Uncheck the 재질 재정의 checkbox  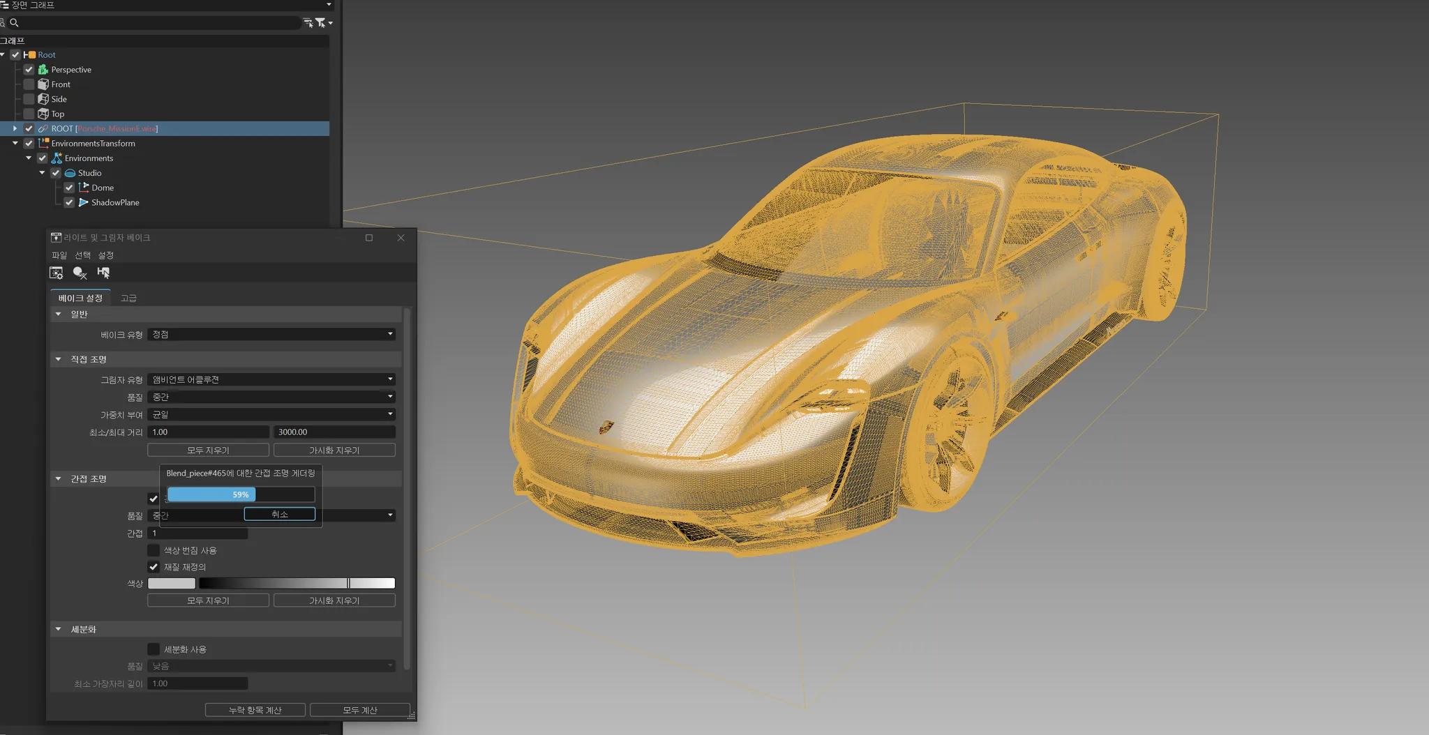[x=154, y=567]
